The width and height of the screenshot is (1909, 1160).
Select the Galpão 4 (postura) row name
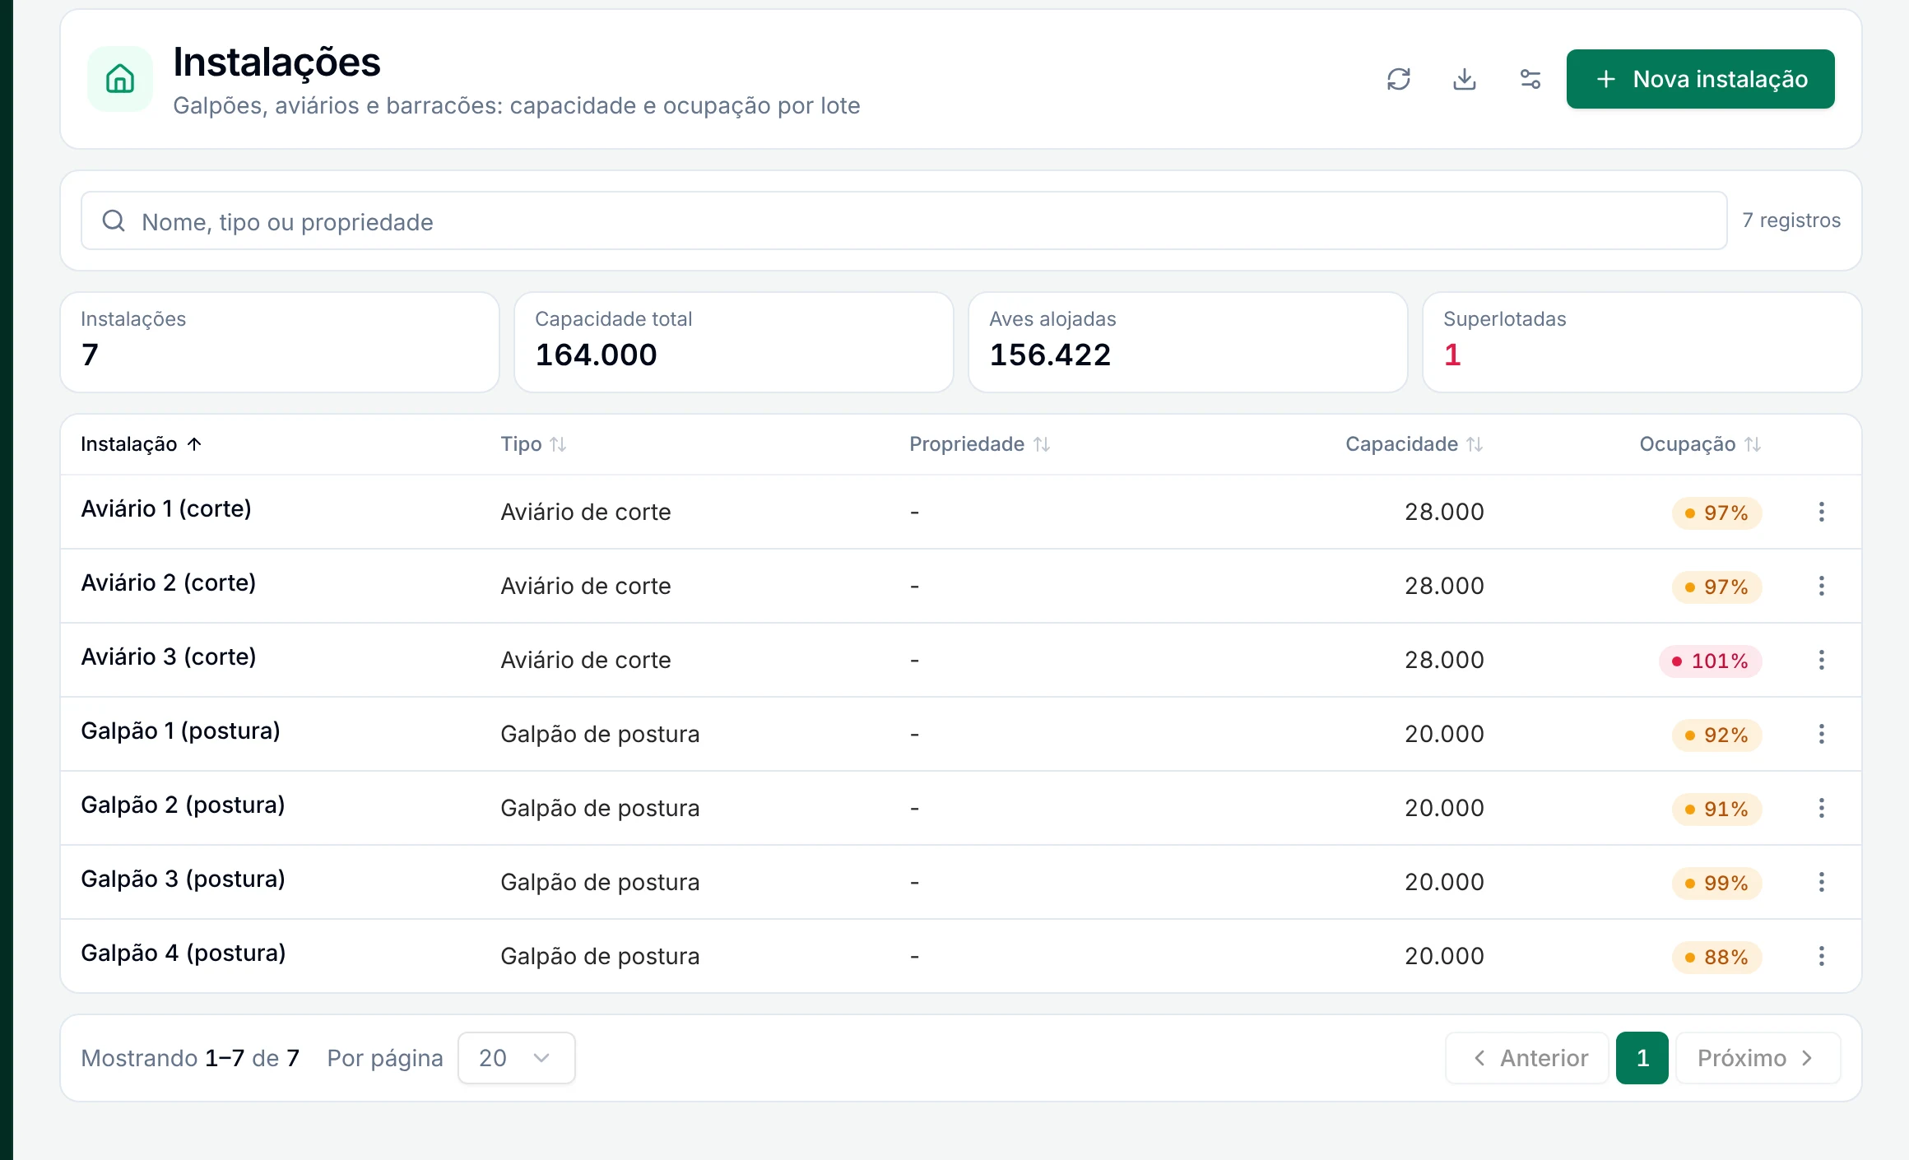point(183,953)
